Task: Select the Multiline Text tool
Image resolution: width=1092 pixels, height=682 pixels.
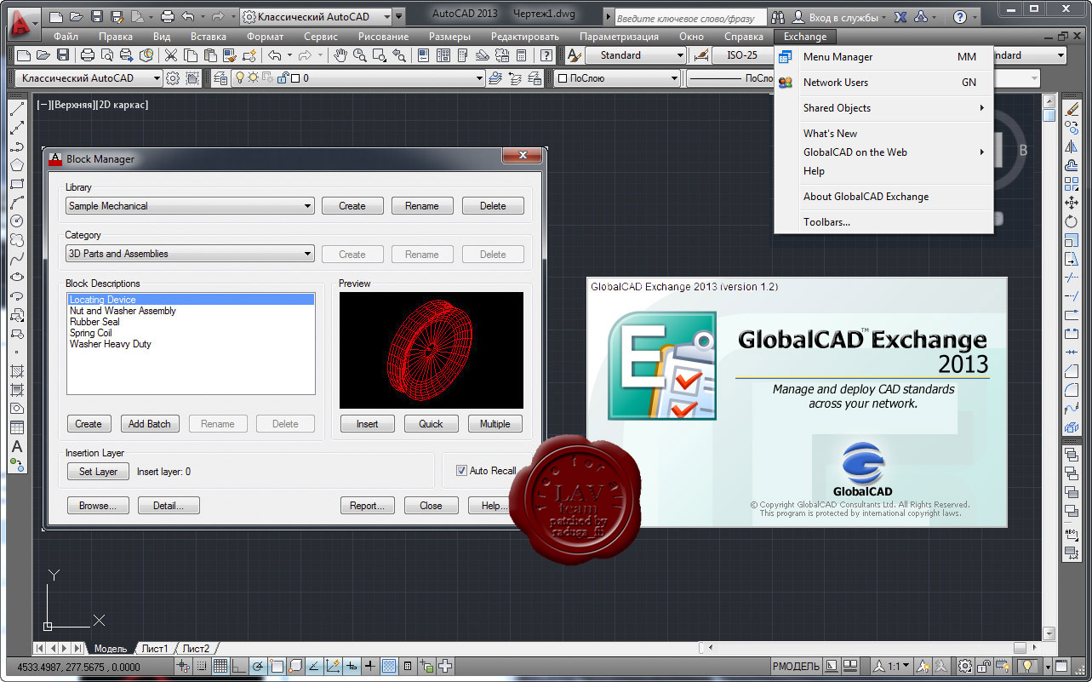Action: pyautogui.click(x=16, y=446)
